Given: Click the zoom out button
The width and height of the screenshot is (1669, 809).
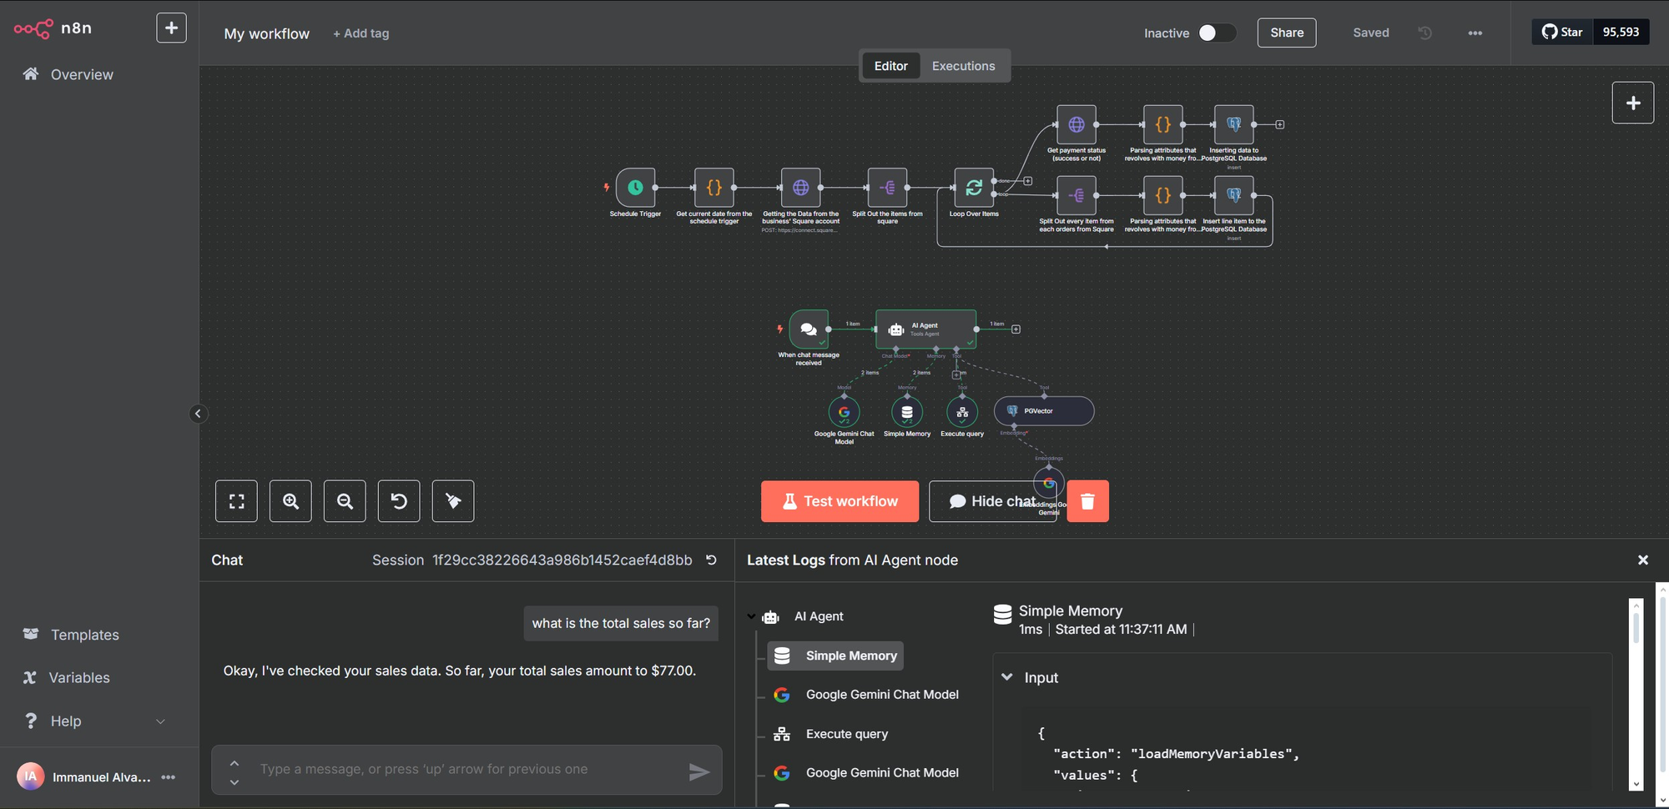Looking at the screenshot, I should [345, 501].
